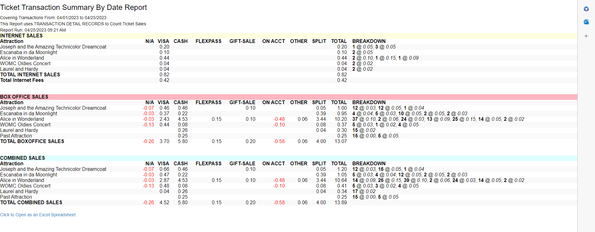
Task: Click the Ticket Transaction Summary By Date Report title
Action: point(73,7)
